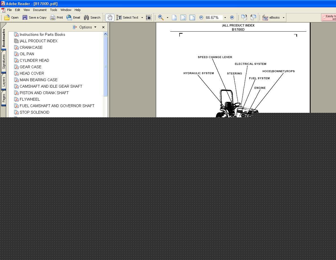Switch to the Pages side tab
Screen dimensions: 336x260
4,98
